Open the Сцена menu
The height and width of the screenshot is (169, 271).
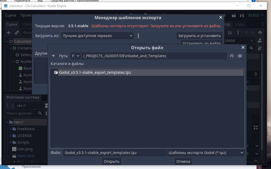tap(11, 15)
